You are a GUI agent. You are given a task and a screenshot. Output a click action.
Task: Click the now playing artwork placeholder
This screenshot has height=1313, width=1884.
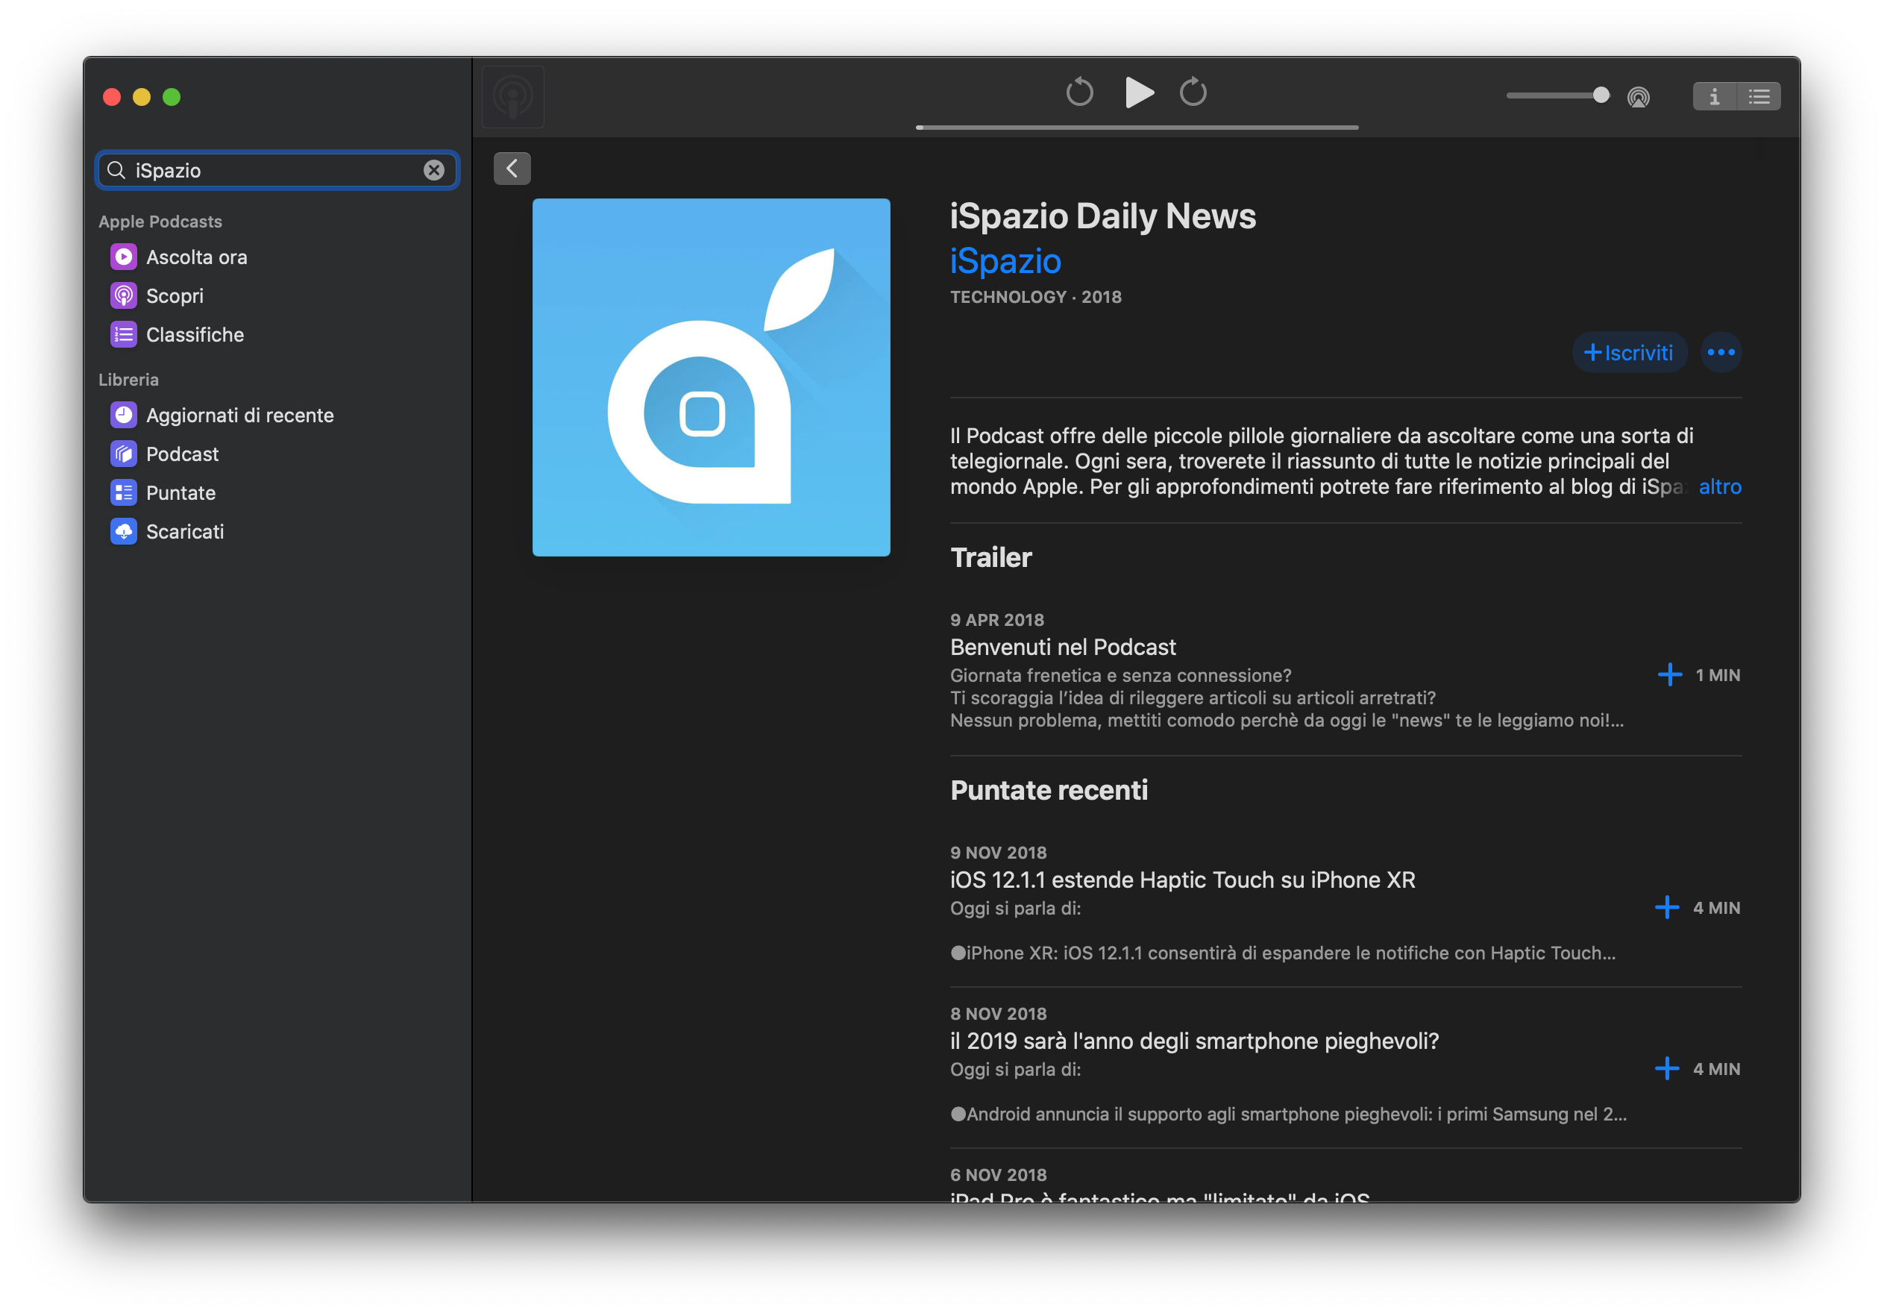pos(513,97)
